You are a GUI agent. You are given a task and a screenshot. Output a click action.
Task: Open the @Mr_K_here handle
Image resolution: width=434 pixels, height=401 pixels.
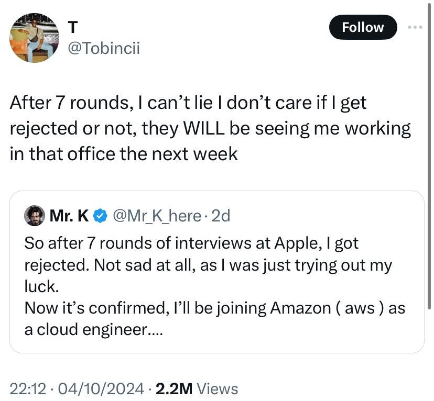157,216
